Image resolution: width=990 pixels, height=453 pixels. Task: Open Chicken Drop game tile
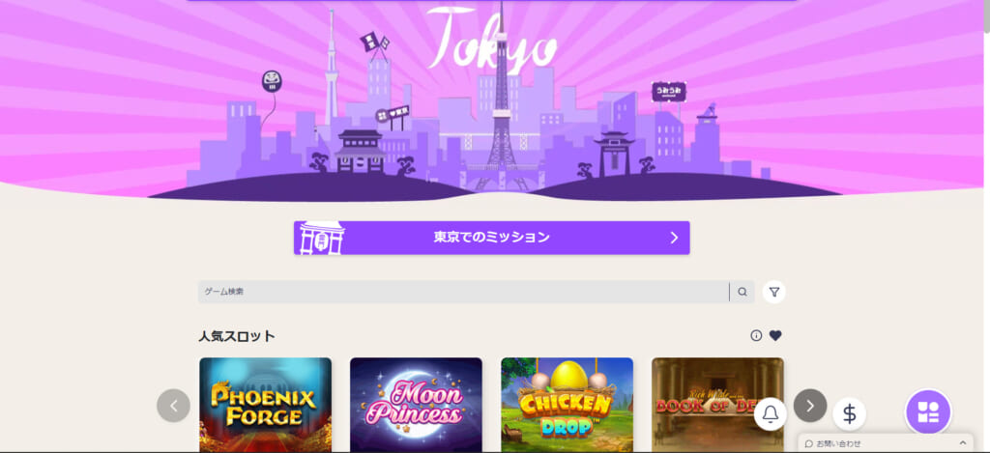coord(567,405)
